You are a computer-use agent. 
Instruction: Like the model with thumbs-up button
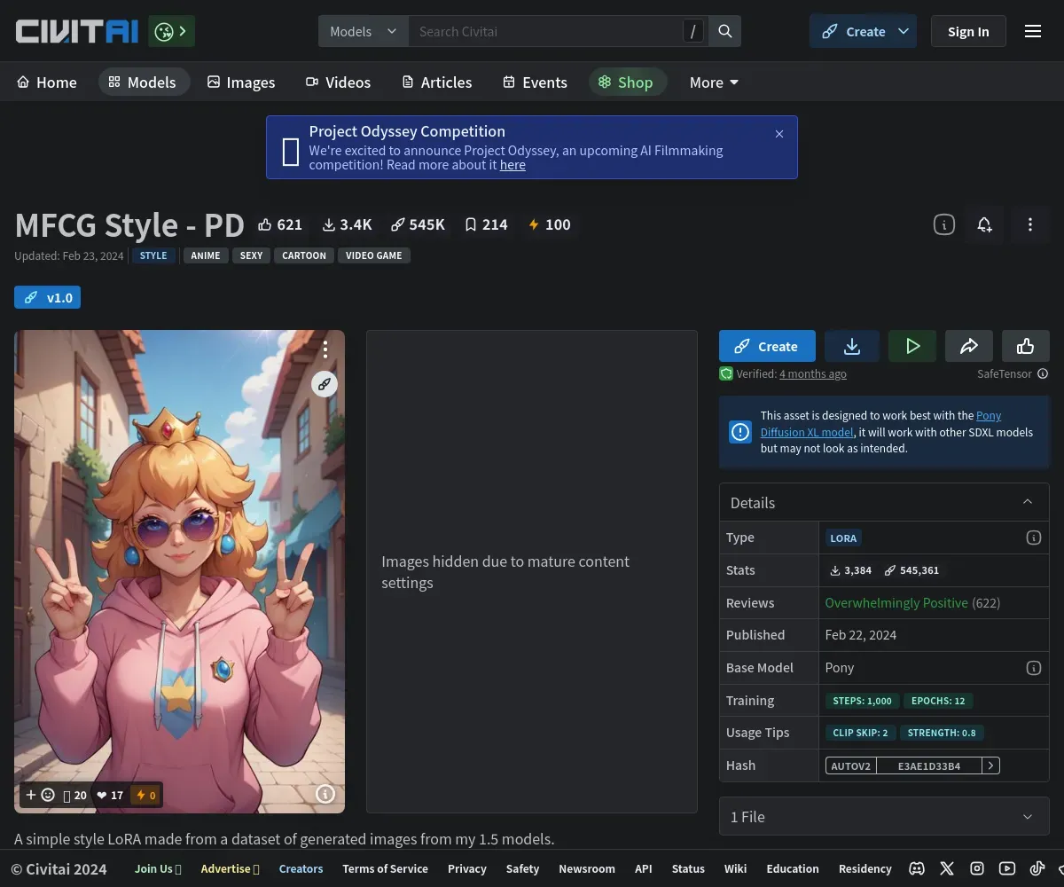point(1026,346)
